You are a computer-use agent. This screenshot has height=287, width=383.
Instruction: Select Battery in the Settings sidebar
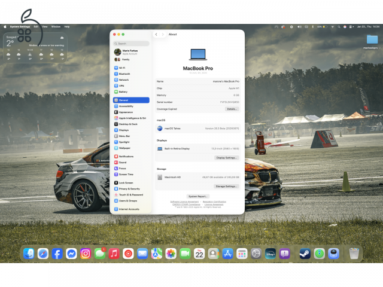coord(131,91)
